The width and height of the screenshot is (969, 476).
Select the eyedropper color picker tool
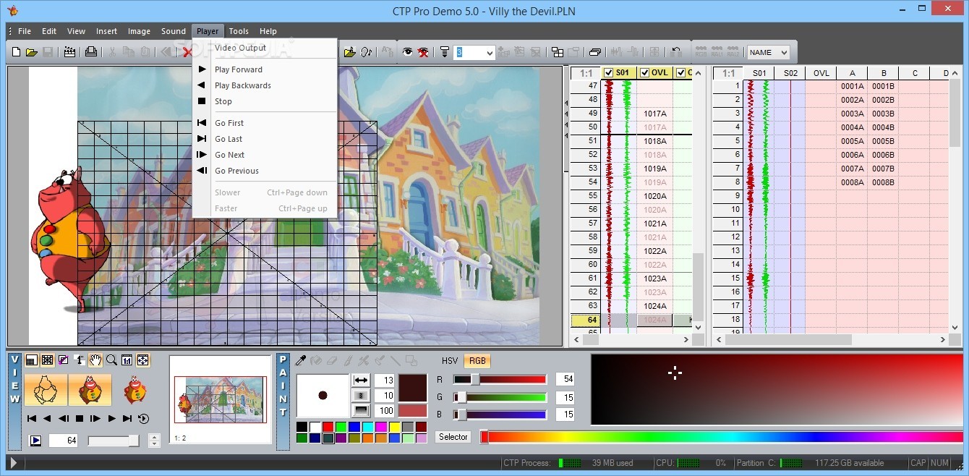(301, 360)
